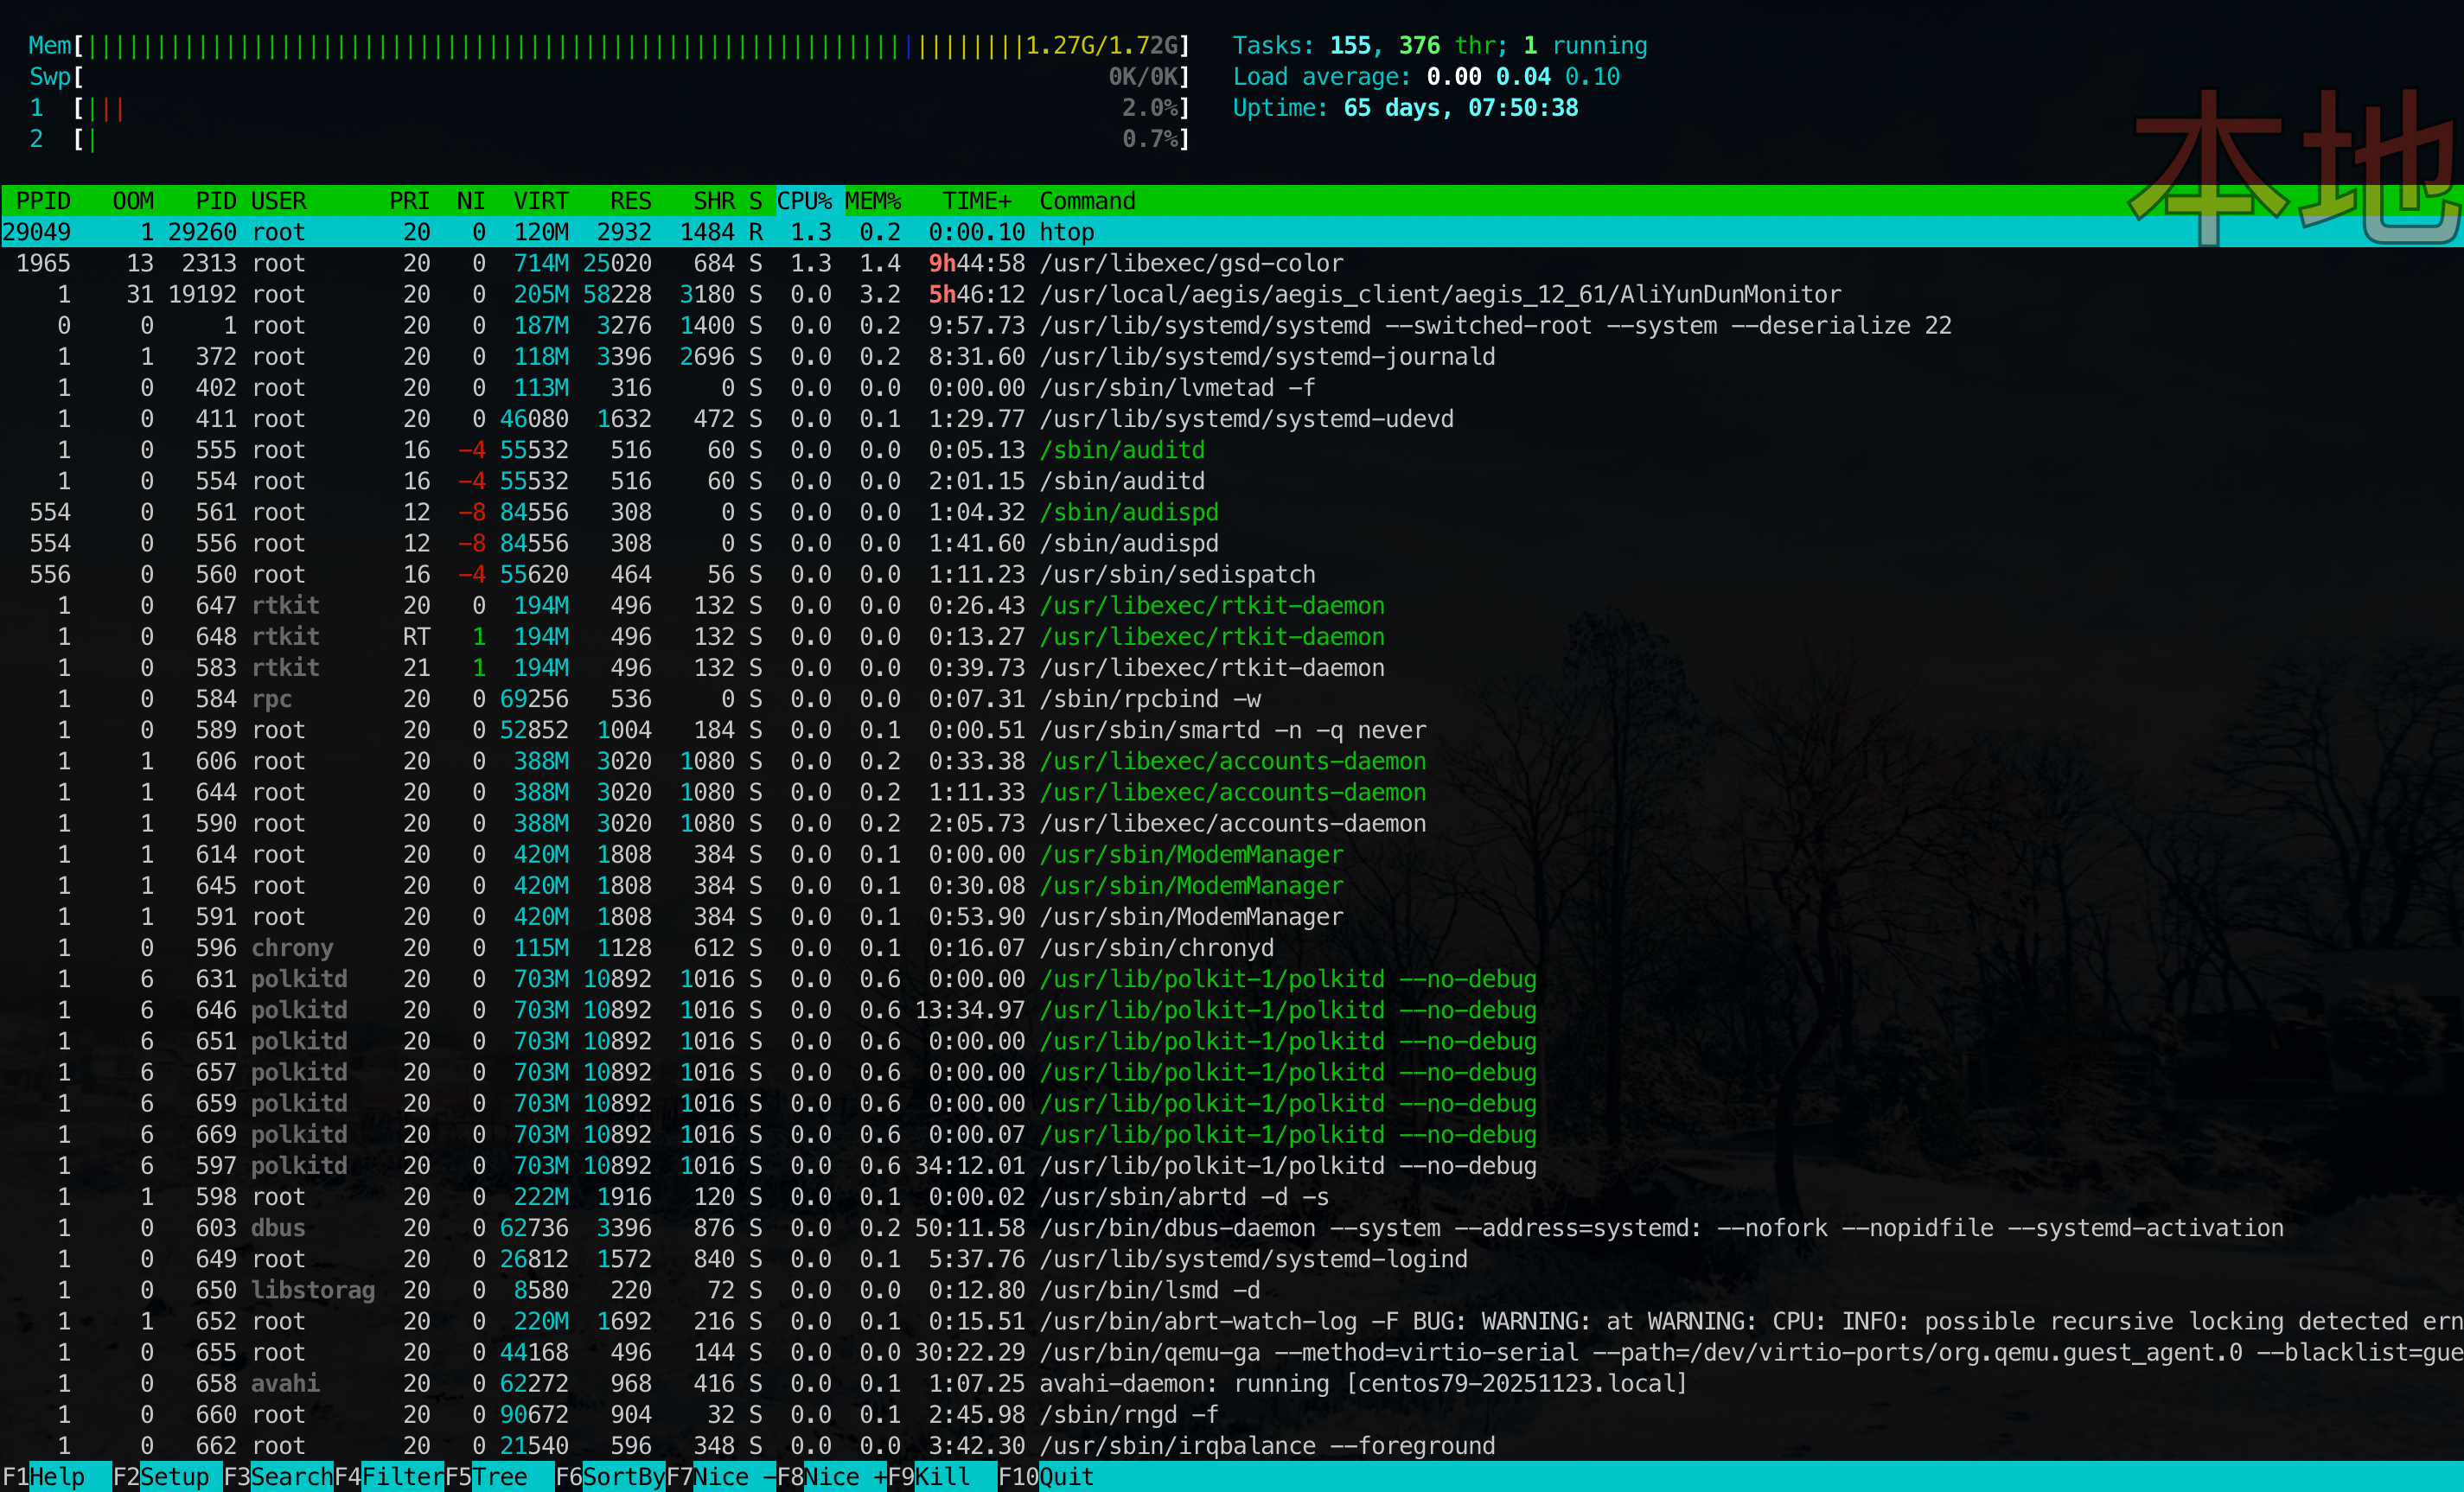The image size is (2464, 1492).
Task: Select the /usr/sbin/lvmetad -f row
Action: tap(1232, 387)
